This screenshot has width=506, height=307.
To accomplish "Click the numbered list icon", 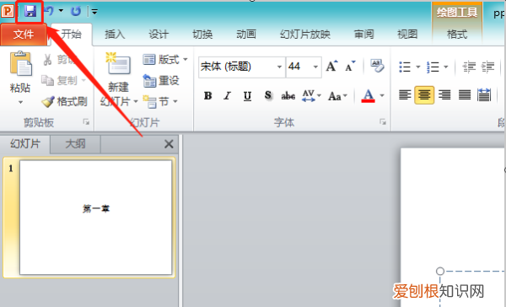I will (x=433, y=67).
